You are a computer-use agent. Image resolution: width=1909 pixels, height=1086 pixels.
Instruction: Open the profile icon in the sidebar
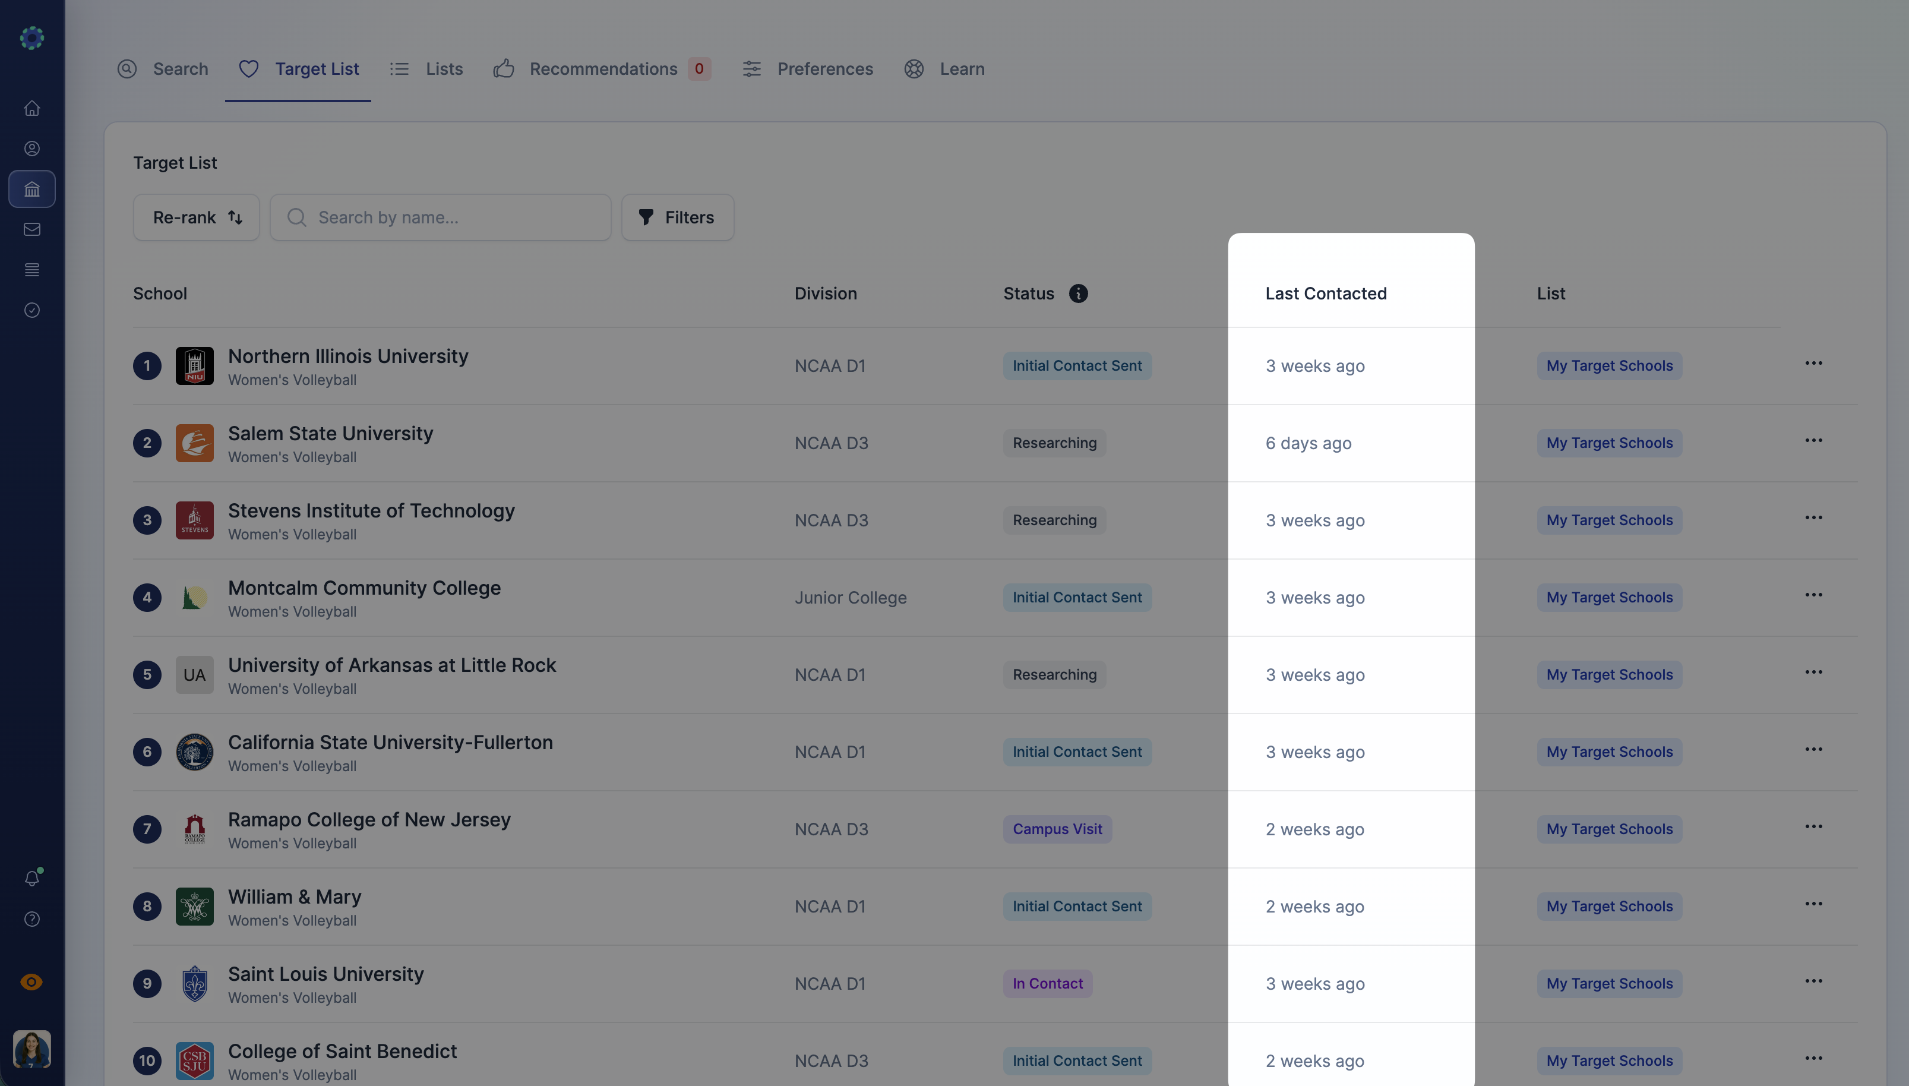coord(32,149)
